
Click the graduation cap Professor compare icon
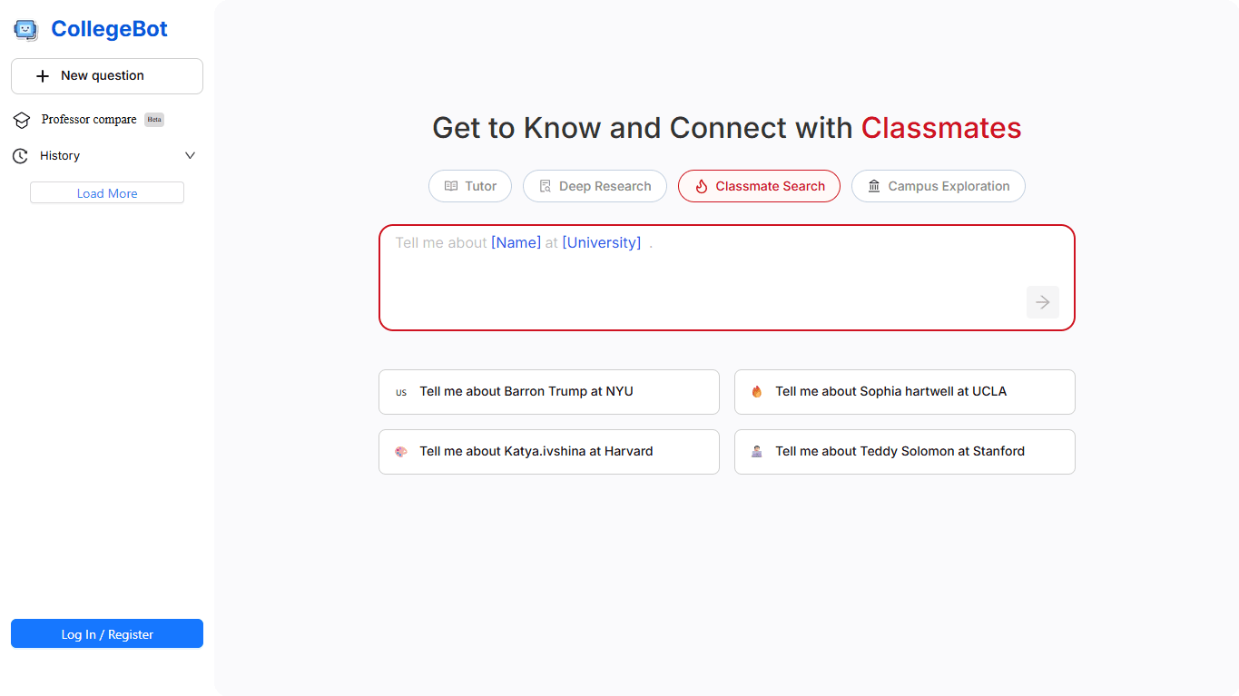click(x=22, y=120)
